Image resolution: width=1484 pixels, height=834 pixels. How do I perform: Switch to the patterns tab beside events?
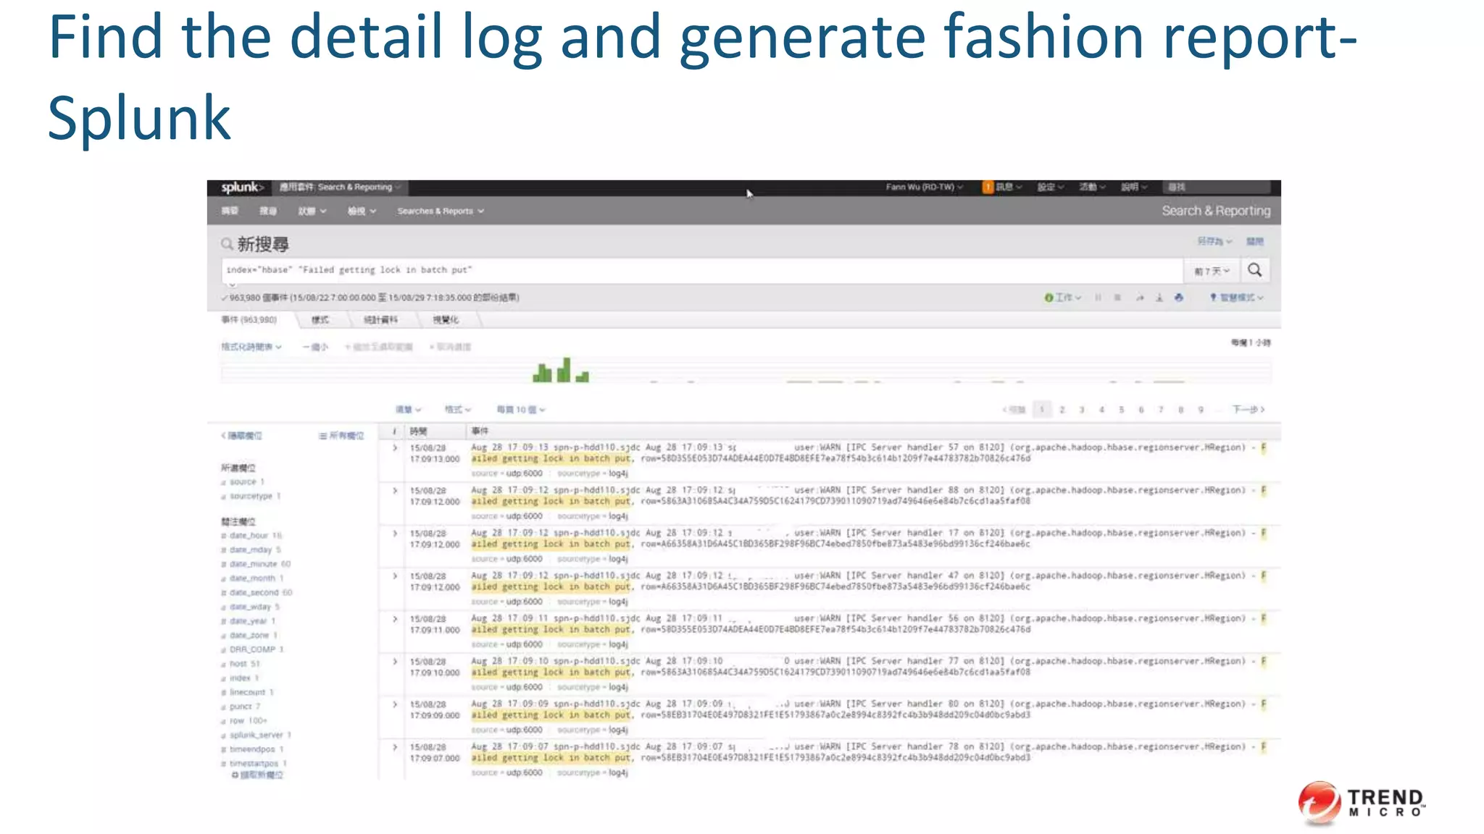click(x=320, y=320)
